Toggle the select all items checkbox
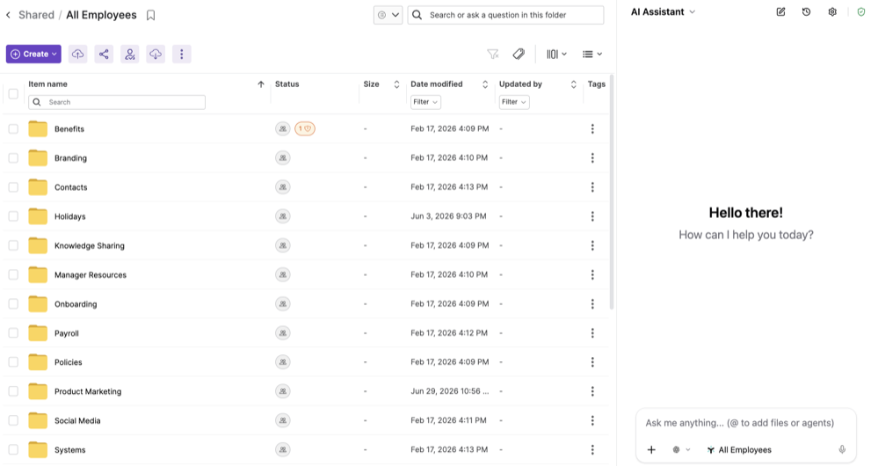Viewport: 878px width, 466px height. tap(13, 93)
